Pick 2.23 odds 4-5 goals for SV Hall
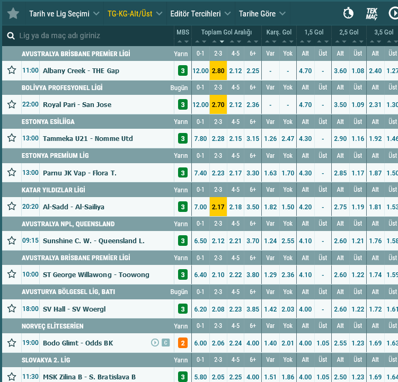 (x=235, y=309)
